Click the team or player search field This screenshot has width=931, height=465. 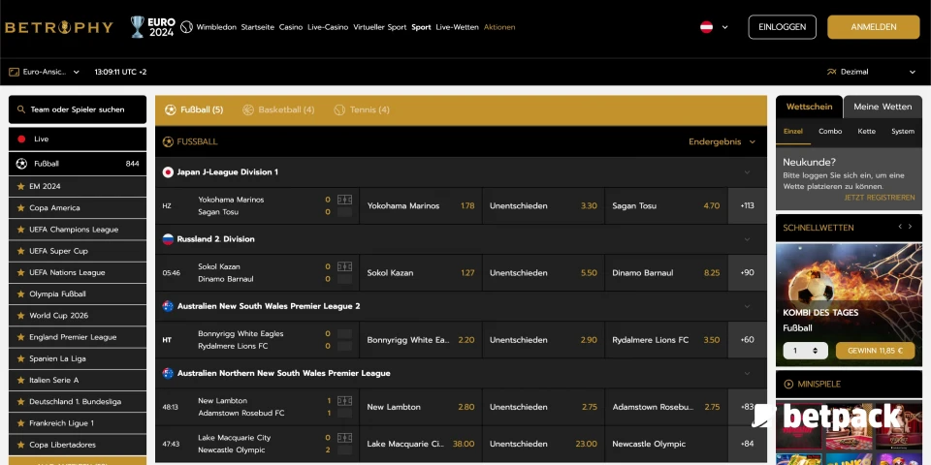pyautogui.click(x=78, y=109)
